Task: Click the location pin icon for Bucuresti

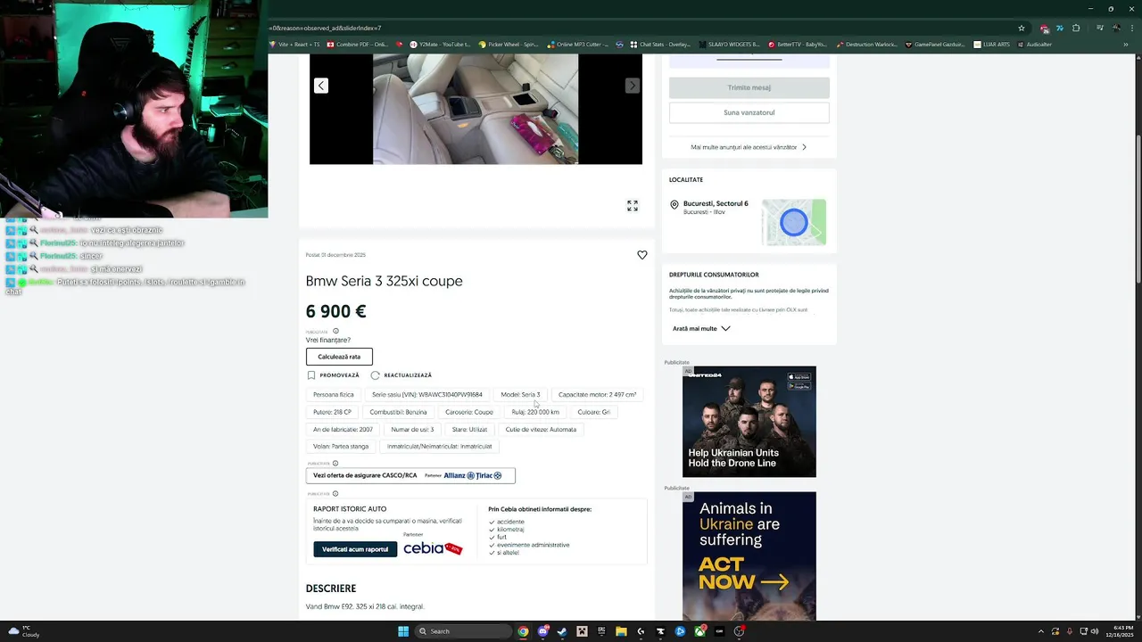Action: point(674,204)
